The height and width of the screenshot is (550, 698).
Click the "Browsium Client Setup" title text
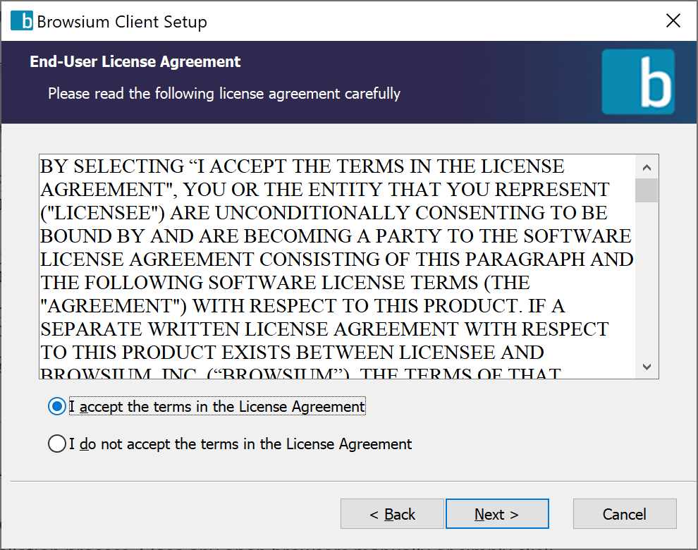122,22
